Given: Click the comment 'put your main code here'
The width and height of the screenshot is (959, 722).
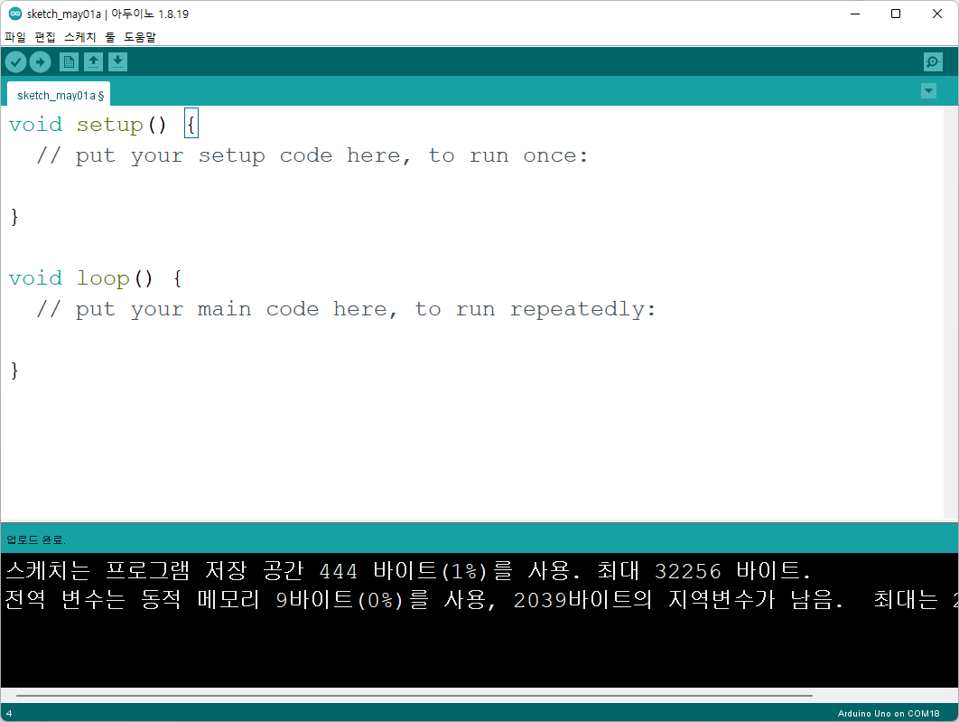Looking at the screenshot, I should [346, 309].
